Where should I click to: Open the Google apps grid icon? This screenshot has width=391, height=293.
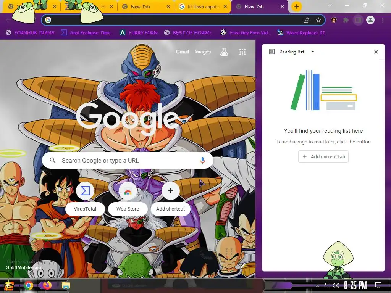[x=242, y=52]
